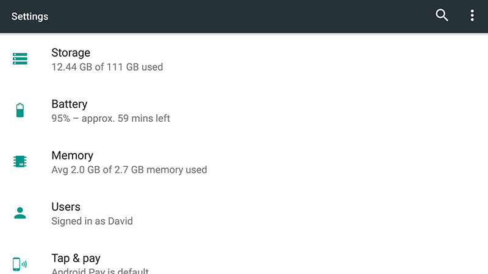Viewport: 488px width, 274px height.
Task: Click the Settings title in the app bar
Action: [x=30, y=16]
